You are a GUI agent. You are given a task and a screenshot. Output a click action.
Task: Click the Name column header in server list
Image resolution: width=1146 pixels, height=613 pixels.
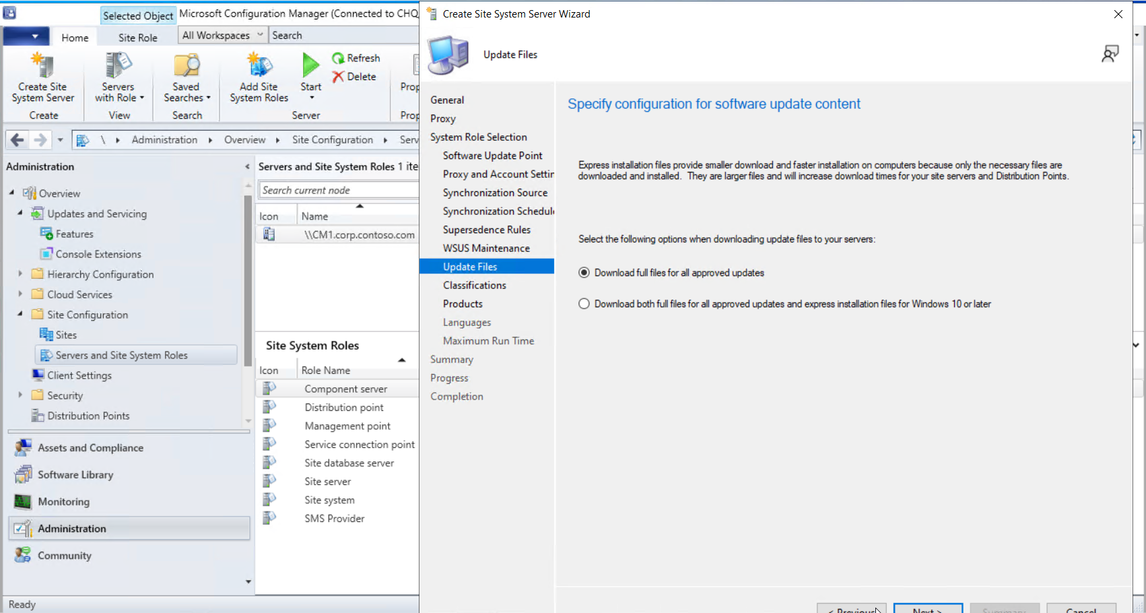(315, 216)
